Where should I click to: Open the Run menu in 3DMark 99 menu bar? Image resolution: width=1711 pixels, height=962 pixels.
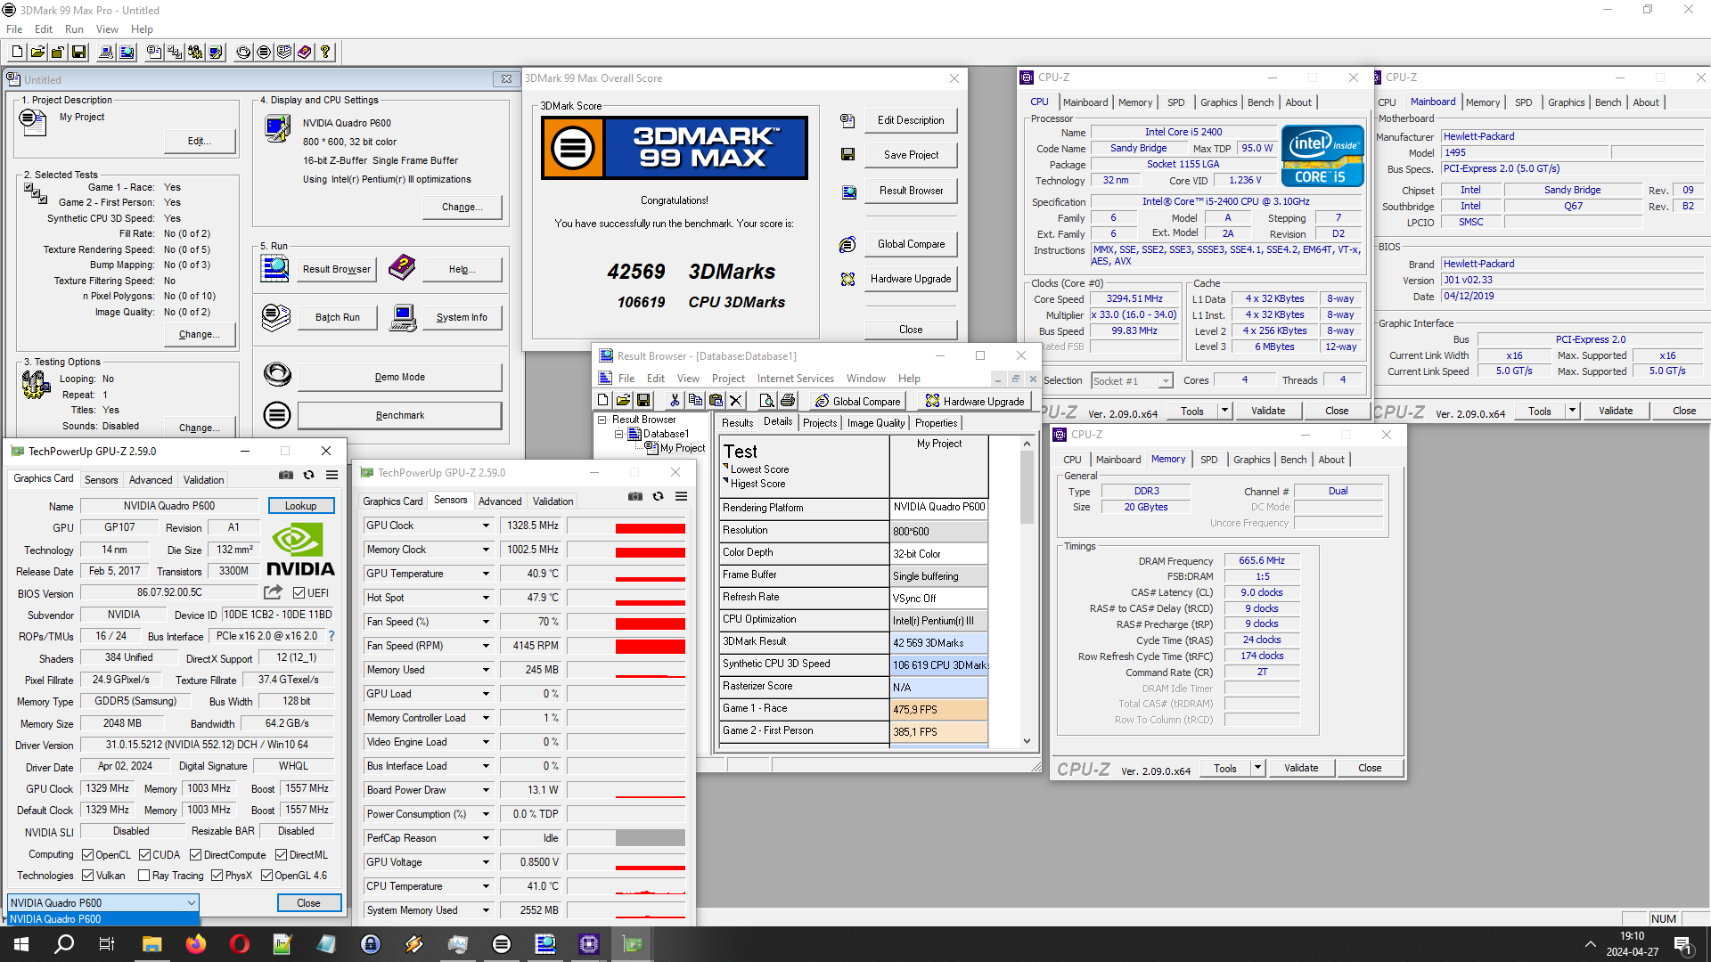(74, 29)
